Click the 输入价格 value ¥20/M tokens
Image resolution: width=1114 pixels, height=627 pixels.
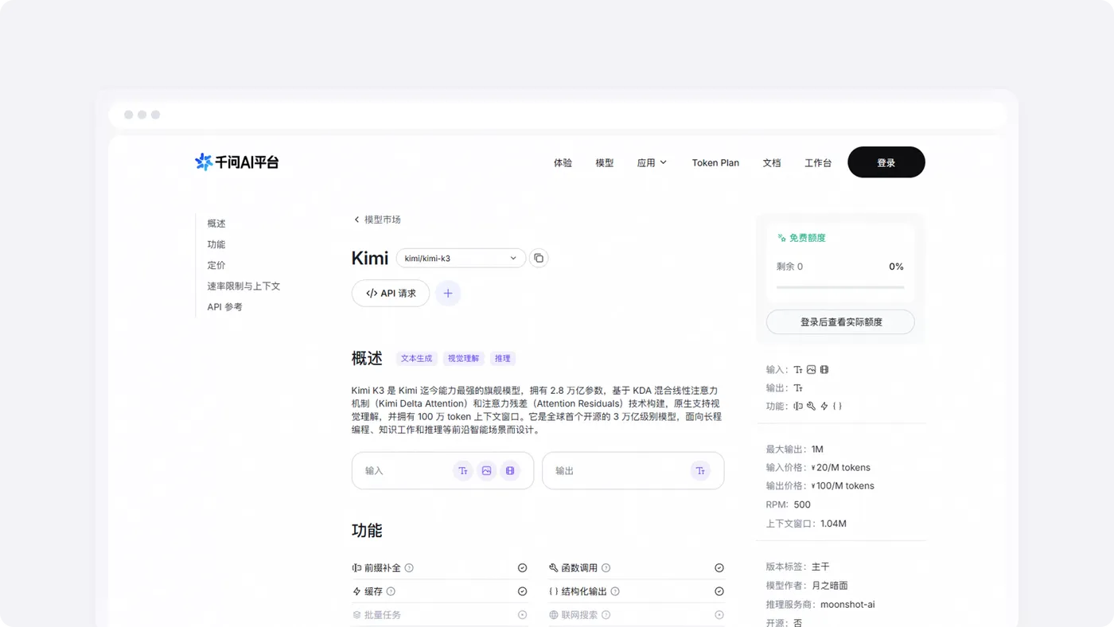click(840, 468)
